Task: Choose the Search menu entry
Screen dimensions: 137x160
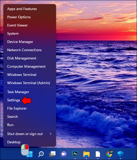Action: click(30, 117)
